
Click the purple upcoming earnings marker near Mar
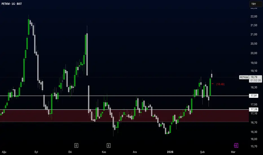coord(236,145)
